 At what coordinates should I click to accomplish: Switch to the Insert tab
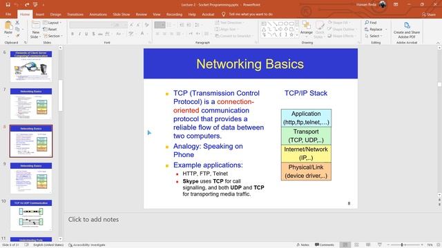pos(40,14)
